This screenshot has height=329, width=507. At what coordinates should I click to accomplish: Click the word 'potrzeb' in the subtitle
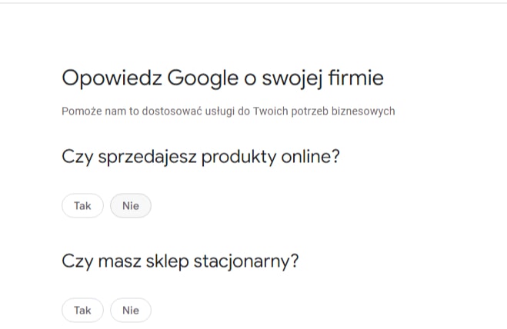(313, 111)
